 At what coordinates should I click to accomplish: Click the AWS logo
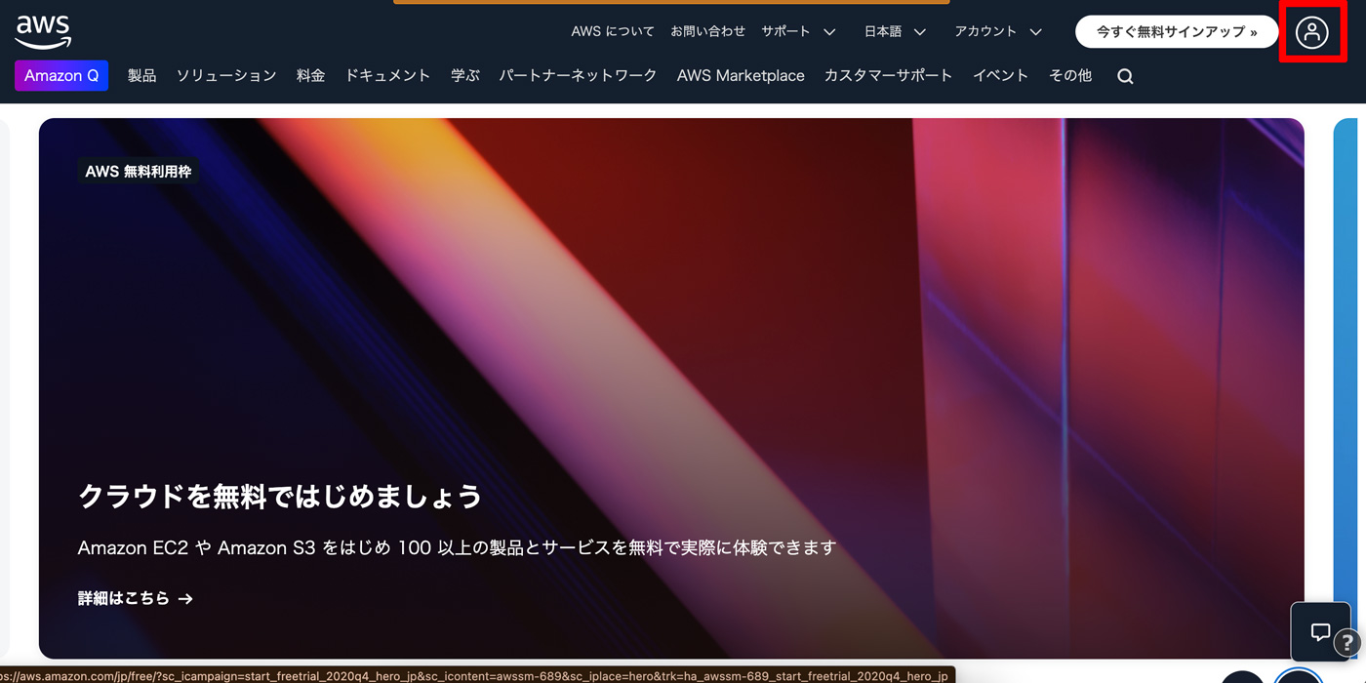click(x=43, y=30)
